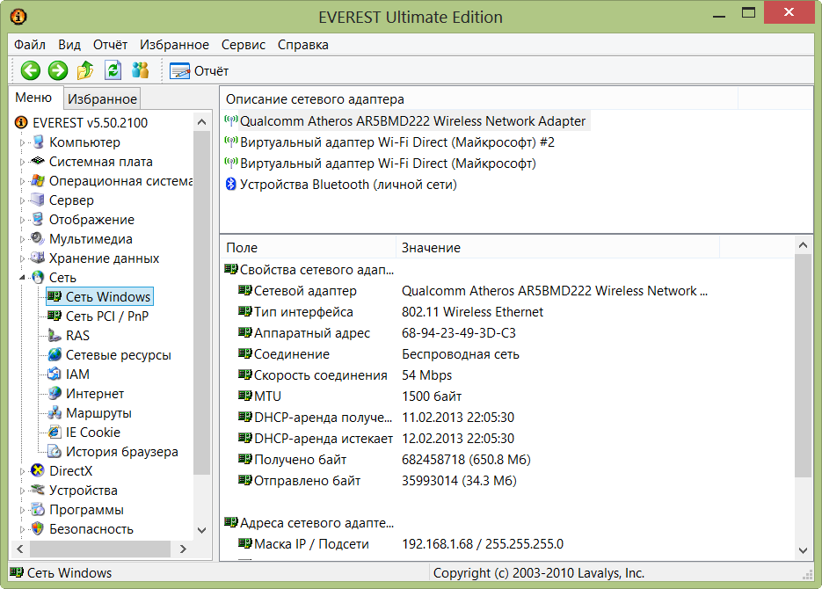Click the Компьютер icon in tree
822x589 pixels.
tap(38, 142)
